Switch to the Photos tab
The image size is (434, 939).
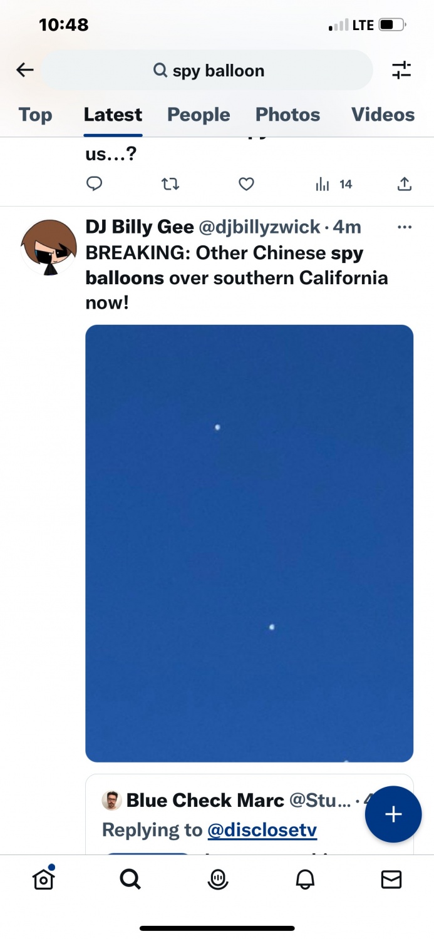[287, 115]
